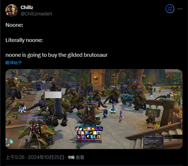Click the player tooltip for Davodoogirt the Kingslayer
Viewport: 188px width, 166px height.
153,142
